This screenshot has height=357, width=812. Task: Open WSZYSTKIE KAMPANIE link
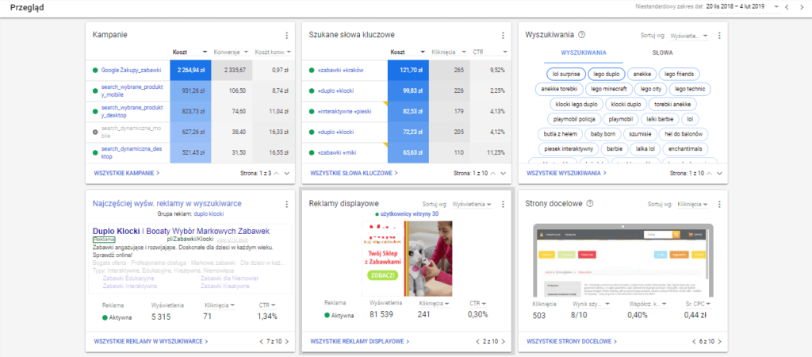coord(126,172)
